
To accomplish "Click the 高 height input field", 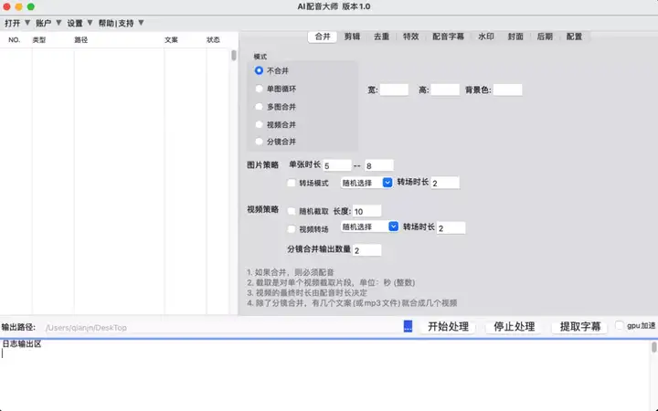I will click(445, 90).
